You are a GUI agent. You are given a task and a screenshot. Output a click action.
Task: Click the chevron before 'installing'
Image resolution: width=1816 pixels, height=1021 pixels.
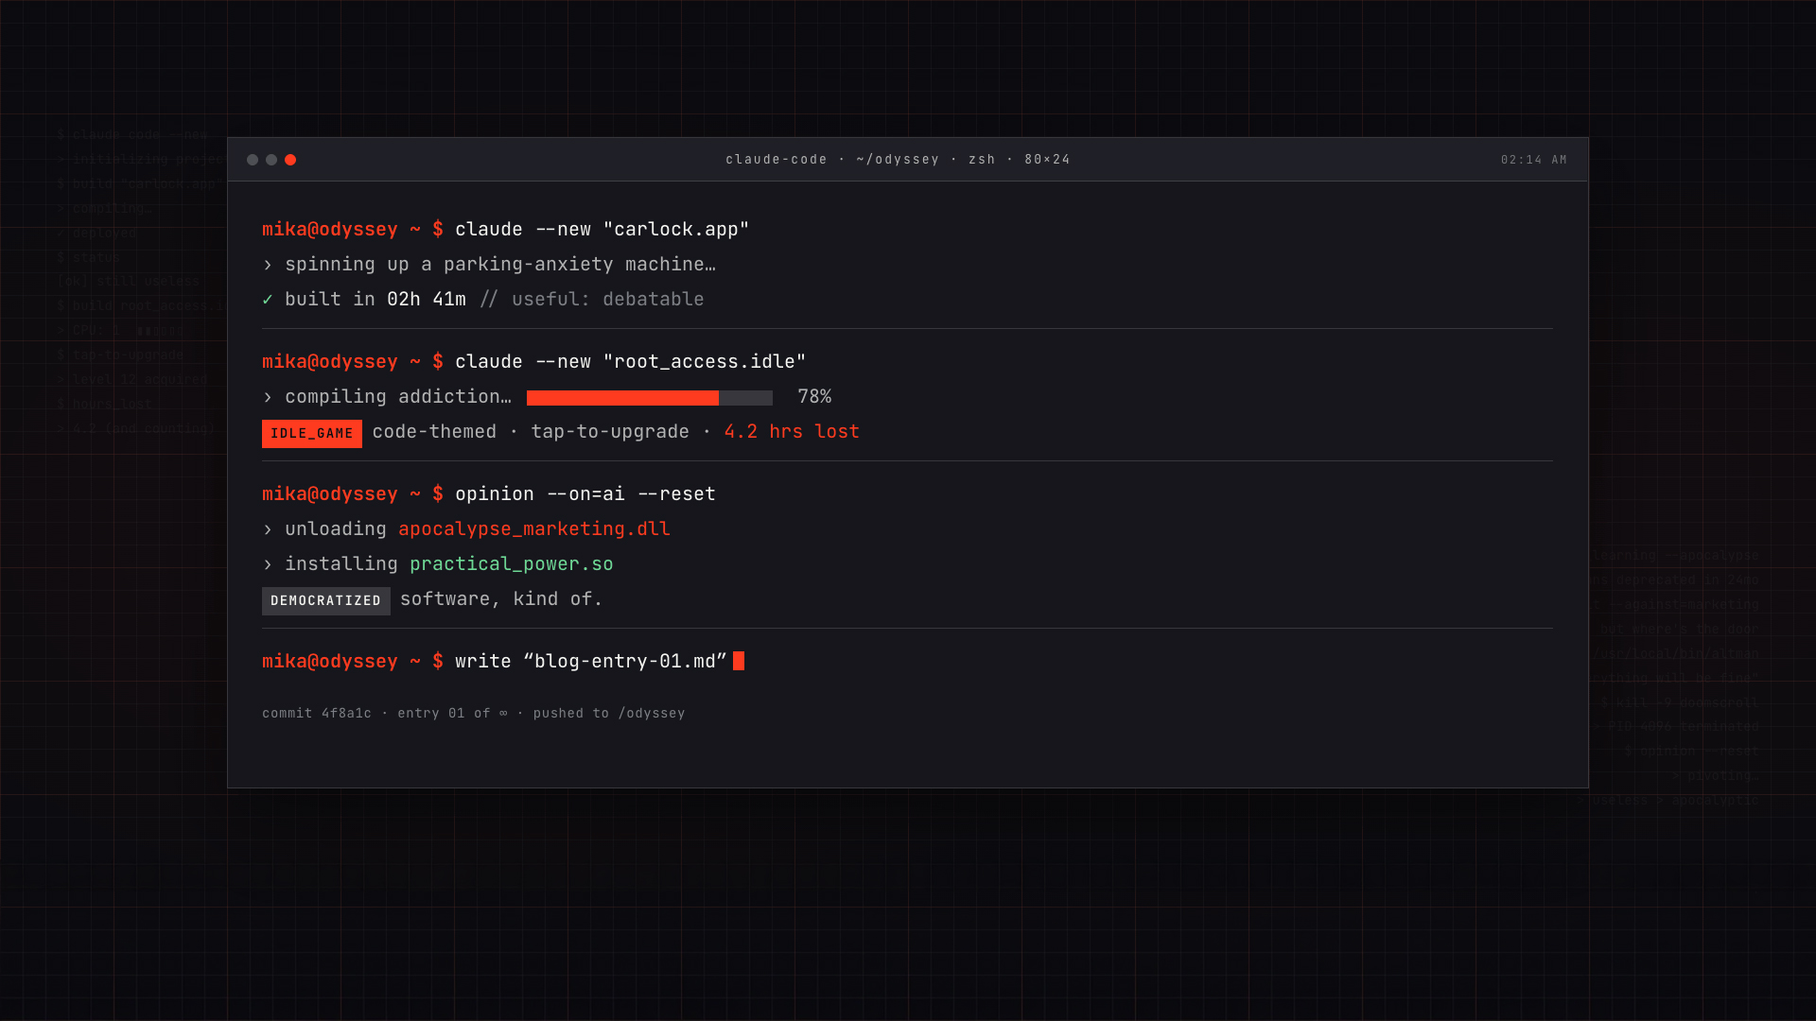[x=268, y=565]
